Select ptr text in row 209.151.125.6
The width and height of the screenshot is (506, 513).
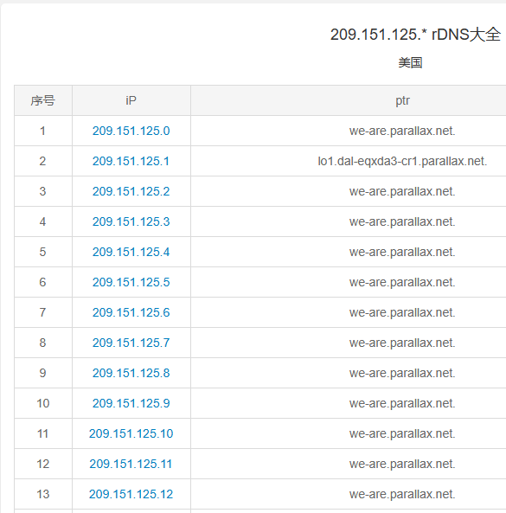coord(402,312)
